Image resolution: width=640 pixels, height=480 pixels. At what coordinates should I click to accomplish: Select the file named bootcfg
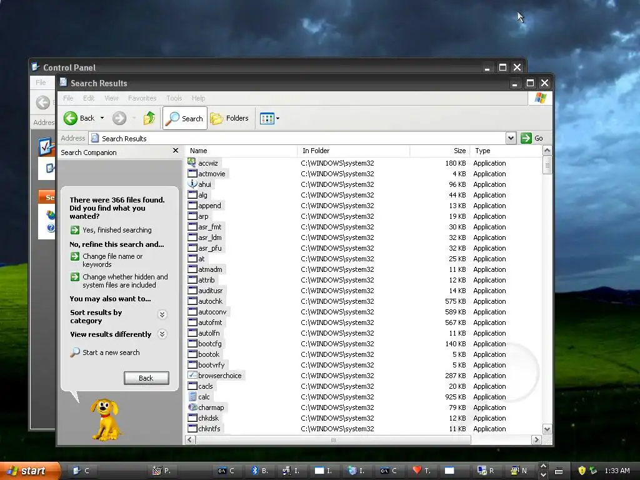tap(210, 344)
